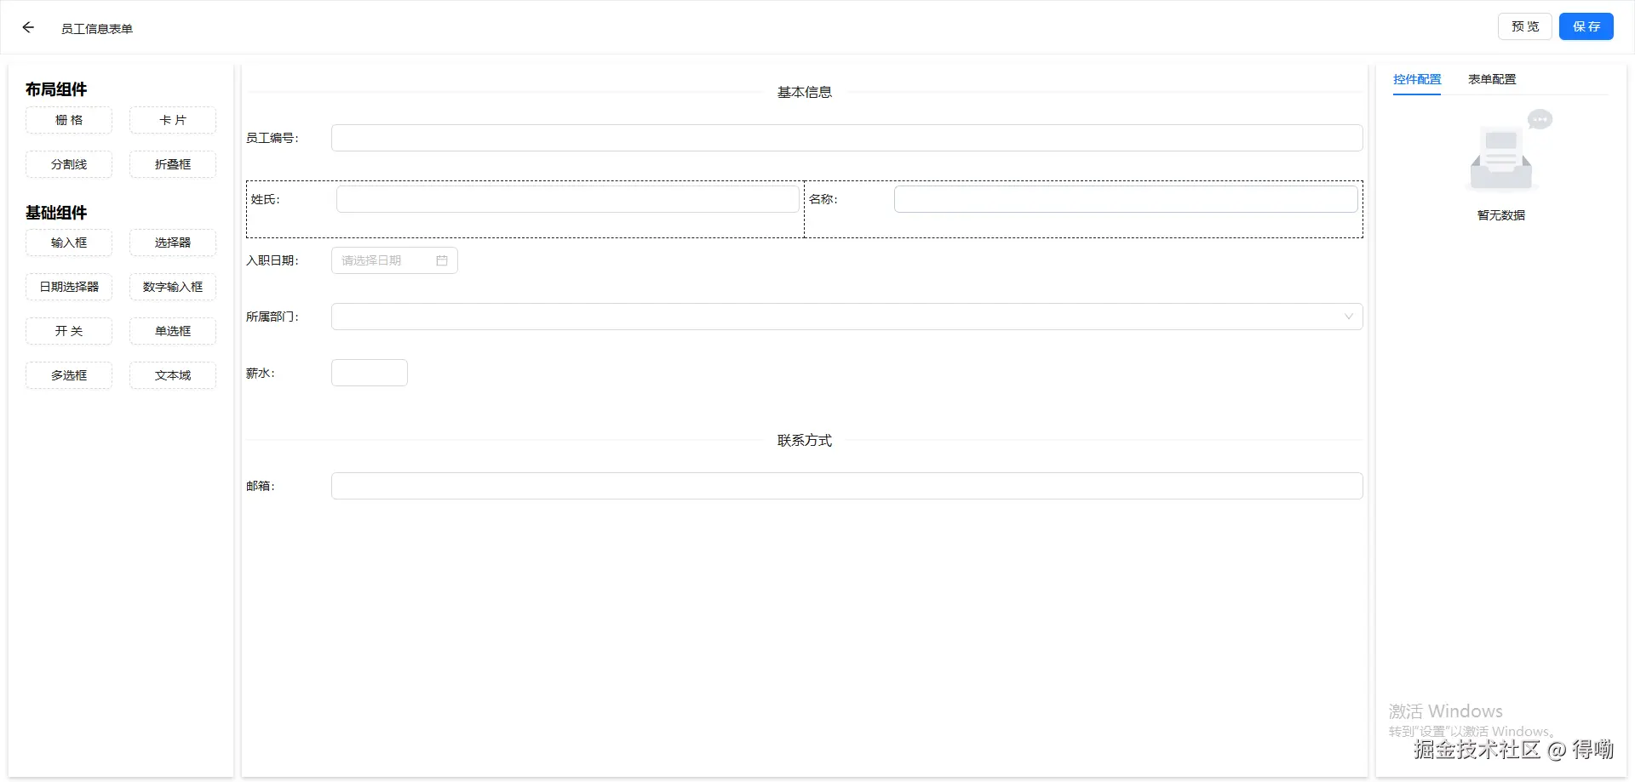
Task: Switch to the 表单配置 tab
Action: (1492, 78)
